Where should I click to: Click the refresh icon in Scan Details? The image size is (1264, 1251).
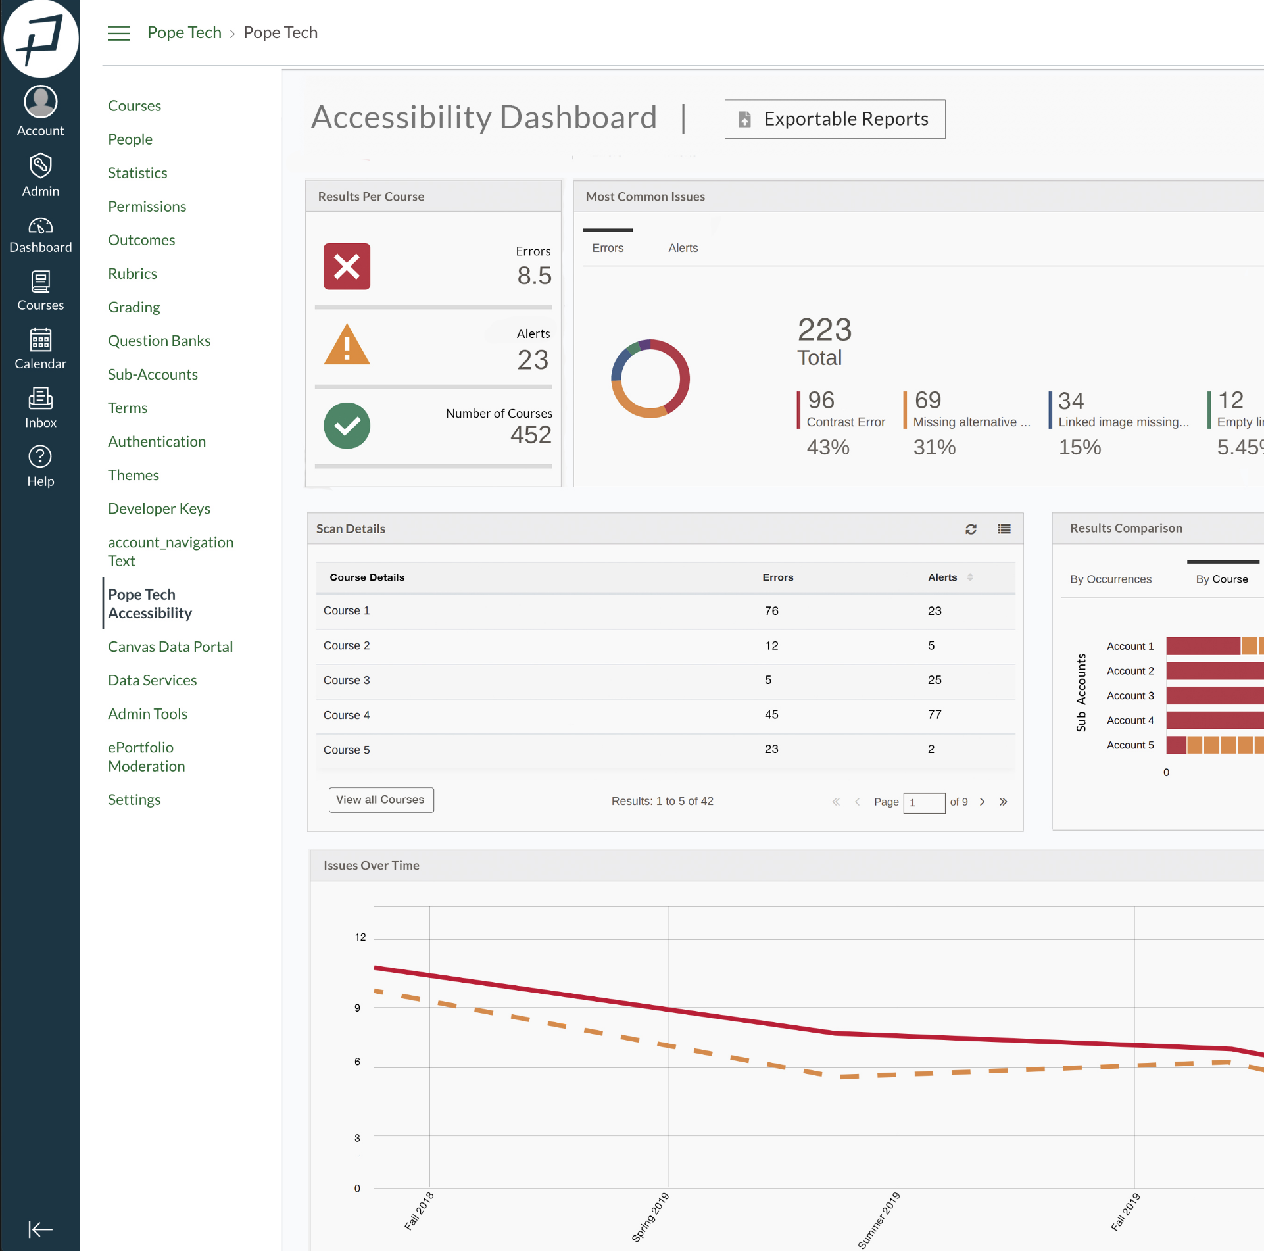tap(971, 529)
